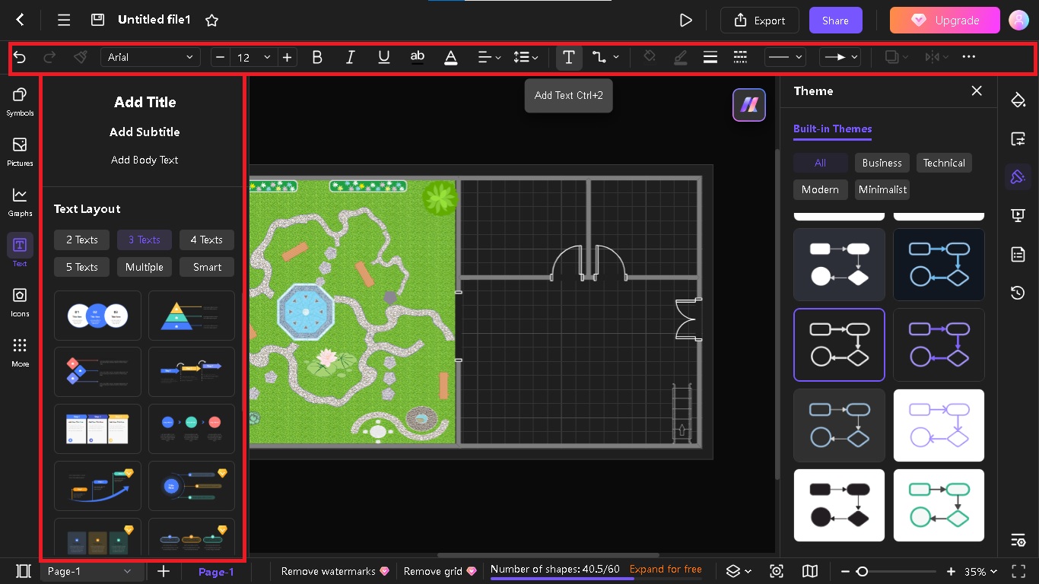Select the 5 Texts layout filter

81,267
